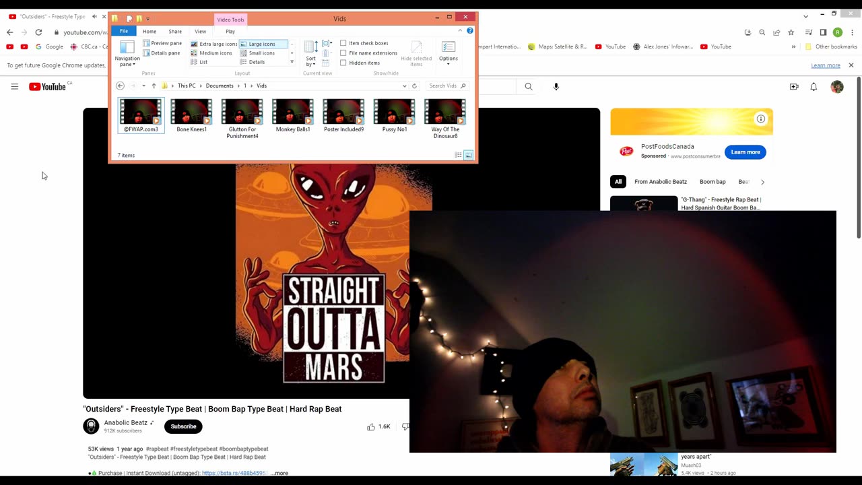The image size is (862, 485).
Task: Switch to the Play ribbon tab
Action: (x=230, y=31)
